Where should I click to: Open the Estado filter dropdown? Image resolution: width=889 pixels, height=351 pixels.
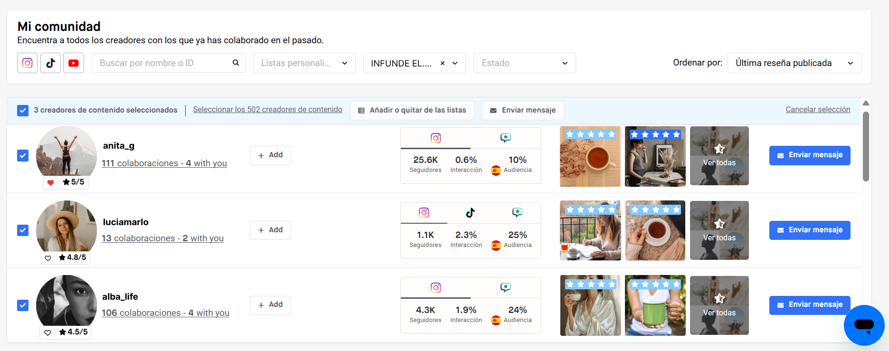tap(525, 63)
